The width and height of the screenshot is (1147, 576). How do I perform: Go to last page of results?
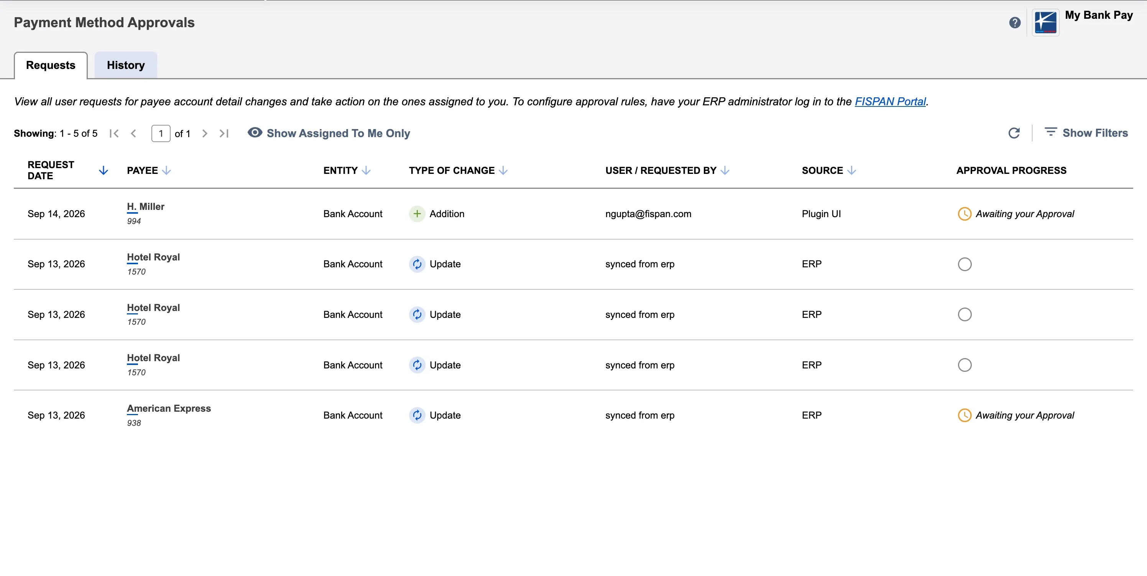224,133
